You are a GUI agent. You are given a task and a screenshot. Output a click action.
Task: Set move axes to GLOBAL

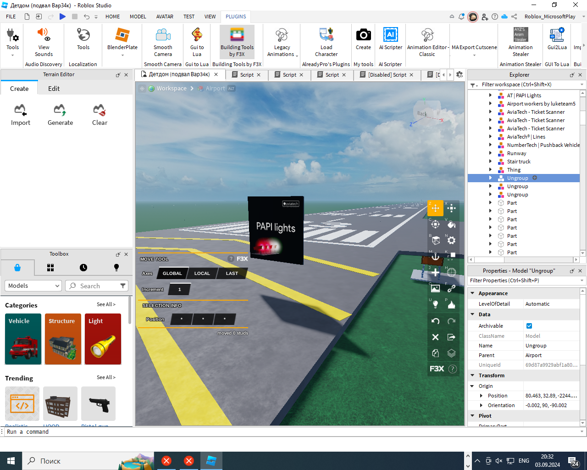pos(172,273)
